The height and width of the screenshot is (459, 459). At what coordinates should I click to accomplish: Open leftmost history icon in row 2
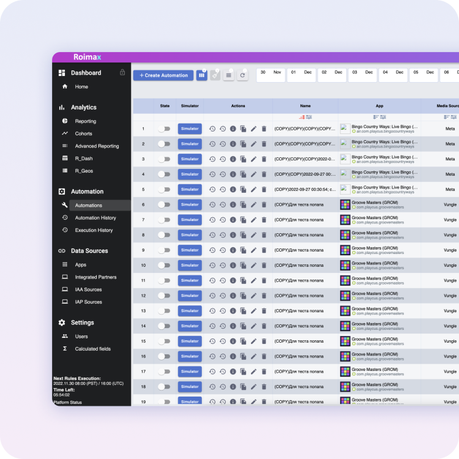(x=212, y=144)
